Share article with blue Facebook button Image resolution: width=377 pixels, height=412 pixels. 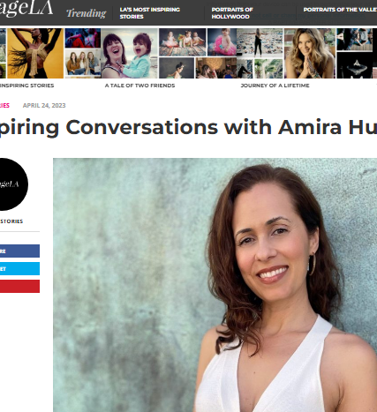coord(19,251)
